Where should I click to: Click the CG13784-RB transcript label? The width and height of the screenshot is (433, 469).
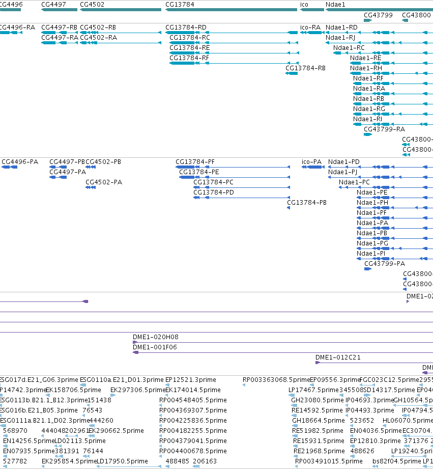click(x=305, y=68)
